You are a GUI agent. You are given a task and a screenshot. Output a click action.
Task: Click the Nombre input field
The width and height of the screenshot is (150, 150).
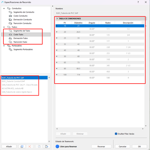click(x=101, y=13)
